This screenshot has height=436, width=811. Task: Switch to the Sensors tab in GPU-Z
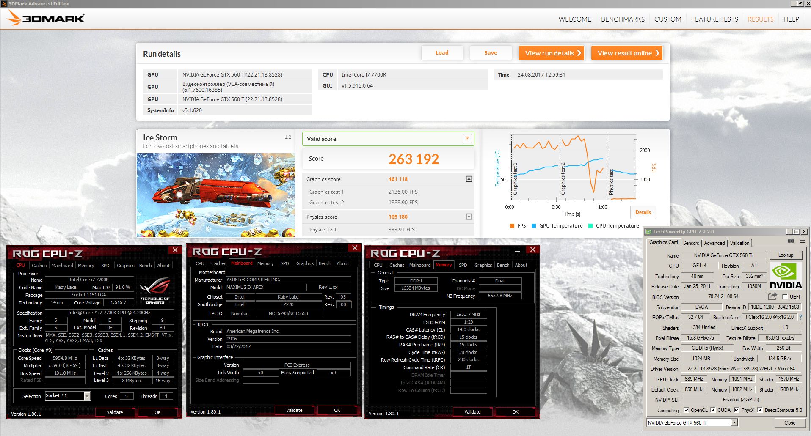[691, 243]
